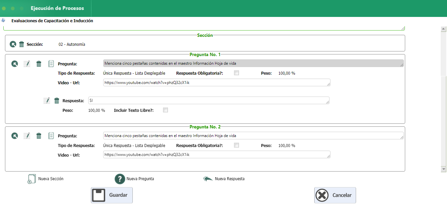Click Pregunta No. 1 question text field
The image size is (447, 217).
254,63
